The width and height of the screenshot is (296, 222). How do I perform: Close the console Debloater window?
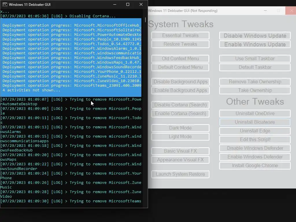click(x=141, y=4)
